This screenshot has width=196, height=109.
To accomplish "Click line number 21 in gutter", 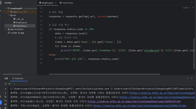I will coord(41,29).
